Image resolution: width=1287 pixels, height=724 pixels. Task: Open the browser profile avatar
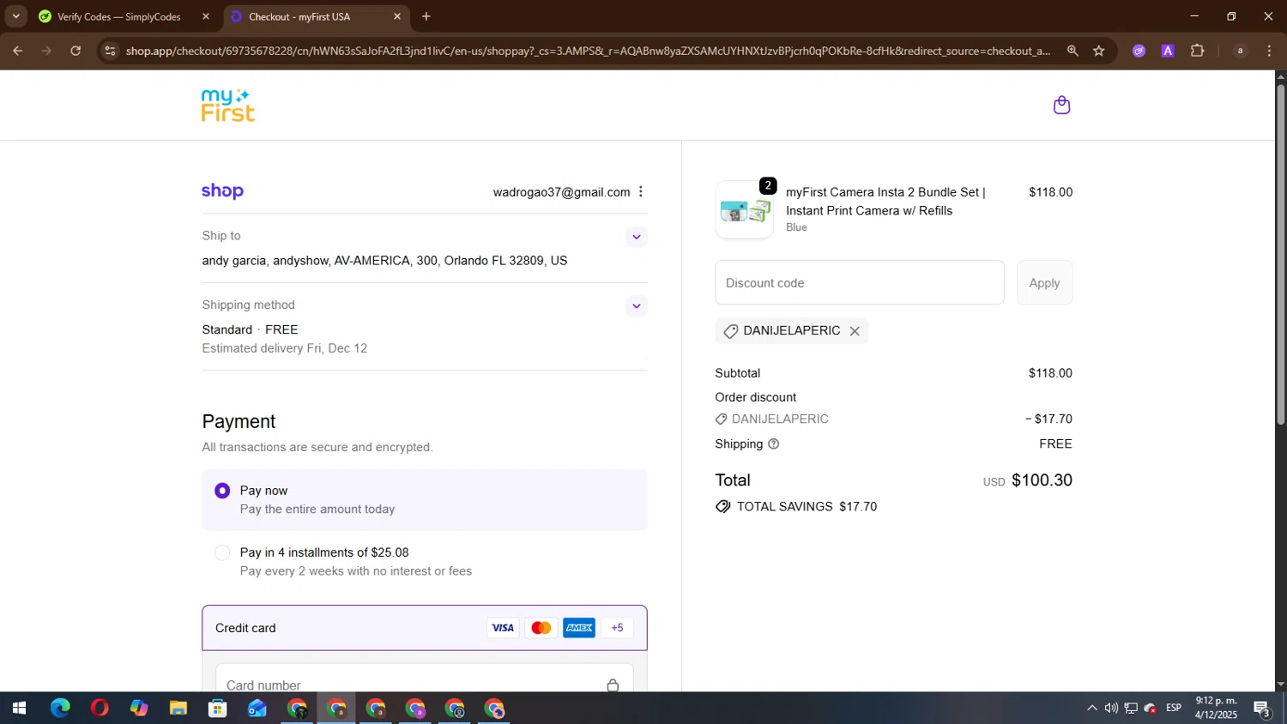coord(1240,51)
